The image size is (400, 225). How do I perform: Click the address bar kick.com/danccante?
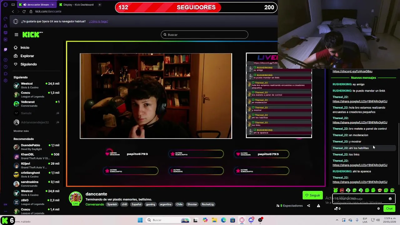point(48,11)
